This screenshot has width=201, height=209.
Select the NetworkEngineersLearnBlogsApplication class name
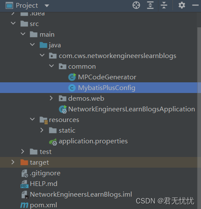(132, 109)
